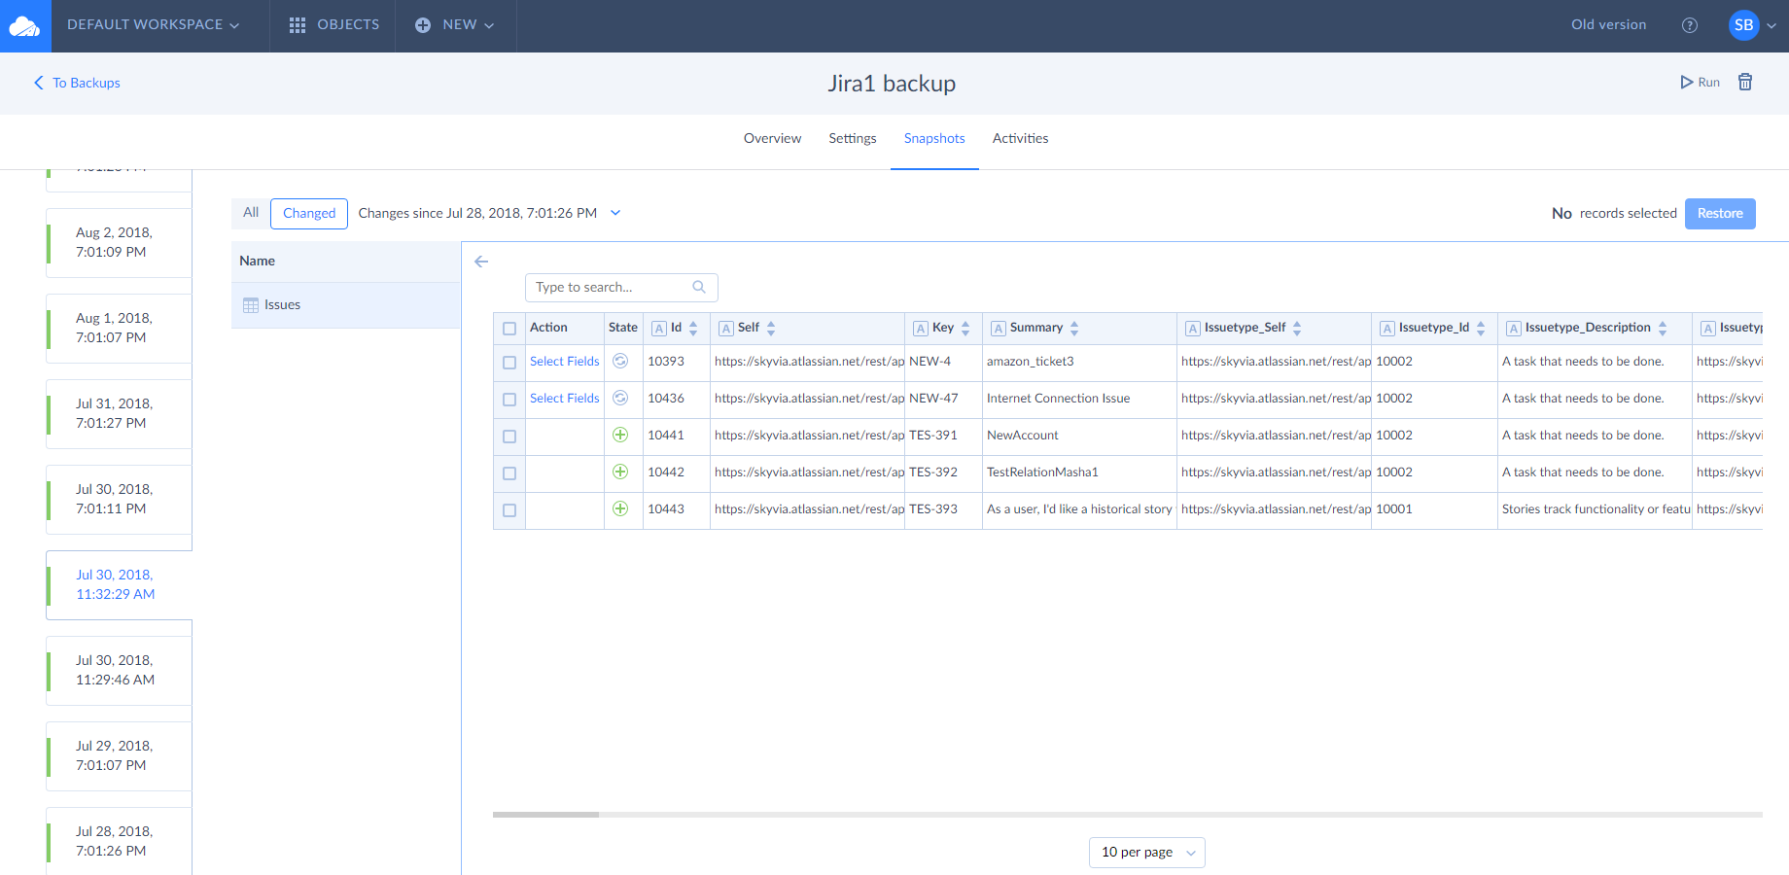Click the added state icon for row 10443
Viewport: 1789px width, 875px height.
point(620,508)
